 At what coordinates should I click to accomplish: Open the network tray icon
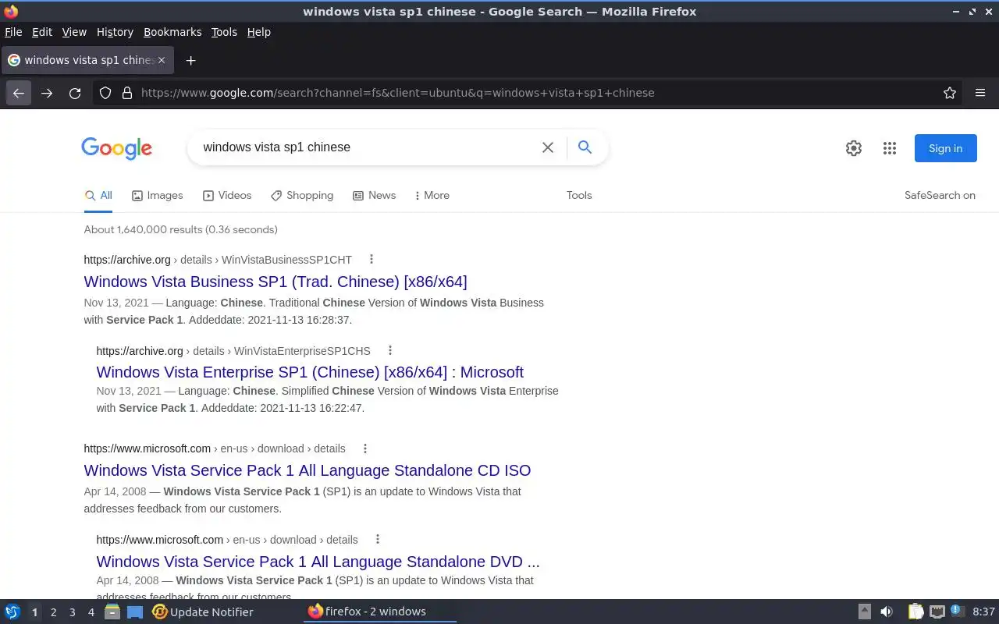coord(937,612)
